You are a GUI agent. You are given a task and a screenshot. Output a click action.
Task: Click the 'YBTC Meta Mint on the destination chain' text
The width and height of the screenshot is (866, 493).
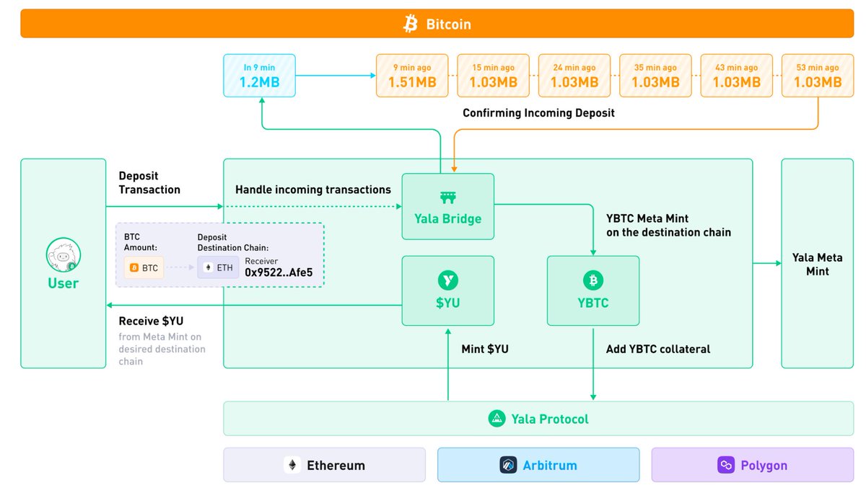point(669,225)
